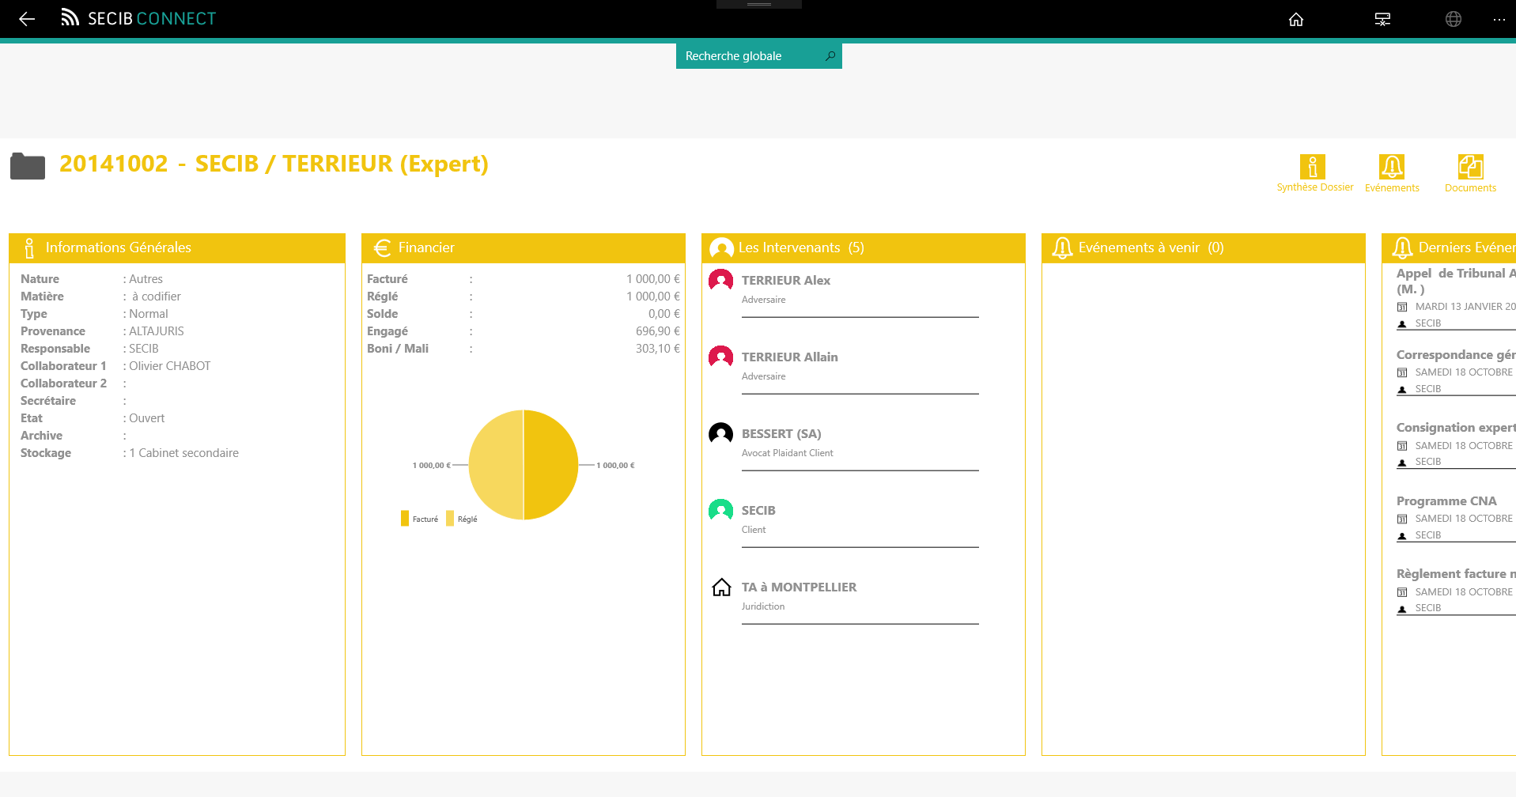Open the Règlement facture event

1456,591
